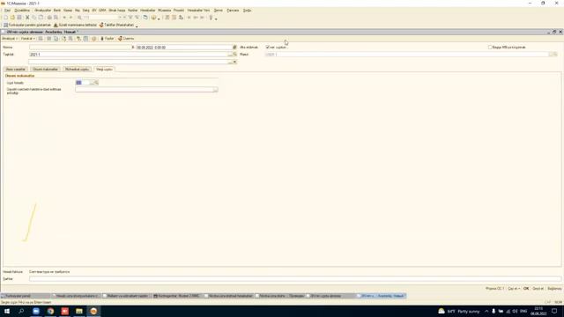Viewport: 564px width, 317px height.
Task: Launch Chrome from the taskbar
Action: (50, 311)
